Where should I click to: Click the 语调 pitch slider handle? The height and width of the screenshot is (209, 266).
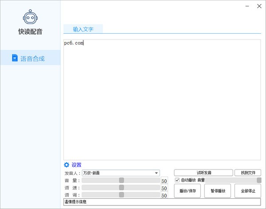[121, 195]
